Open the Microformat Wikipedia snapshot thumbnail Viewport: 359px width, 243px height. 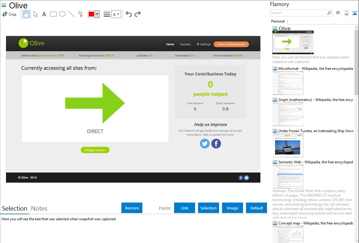tap(288, 83)
